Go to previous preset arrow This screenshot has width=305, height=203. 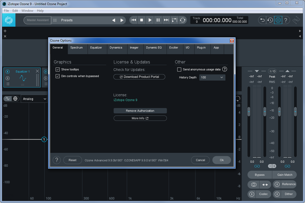(x=114, y=20)
